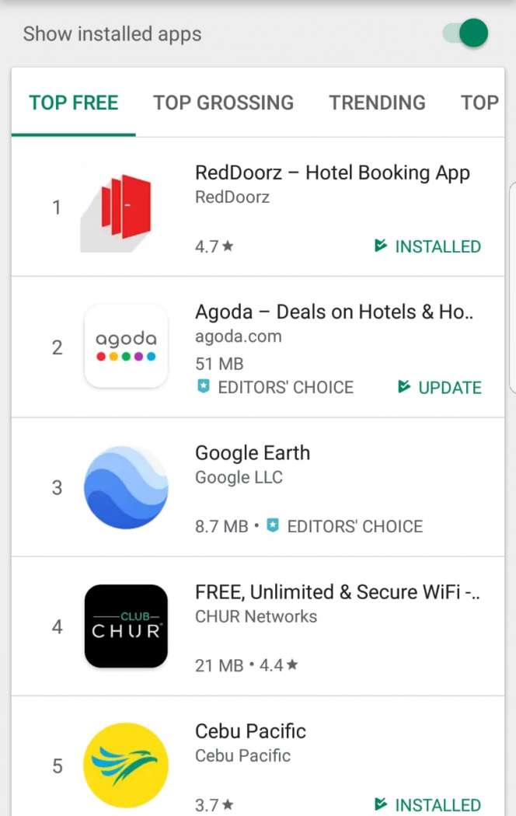Tap the Editors' Choice badge under Agoda
This screenshot has height=816, width=516.
[x=204, y=387]
